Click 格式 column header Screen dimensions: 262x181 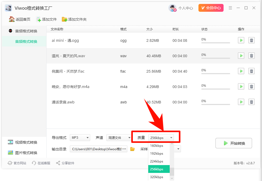(x=123, y=29)
